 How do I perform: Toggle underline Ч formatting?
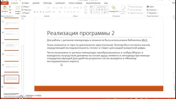pyautogui.click(x=40, y=12)
